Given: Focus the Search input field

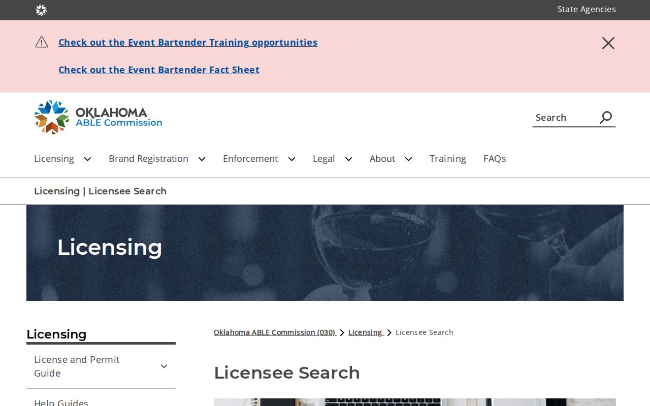Looking at the screenshot, I should 564,118.
